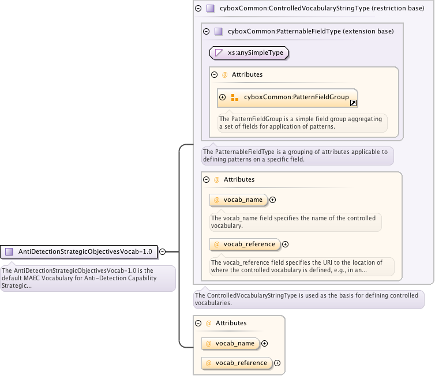Collapse the AntiDetectionStrategicObjectivesVocab-1.0 root node
435x376 pixels.
coord(162,251)
